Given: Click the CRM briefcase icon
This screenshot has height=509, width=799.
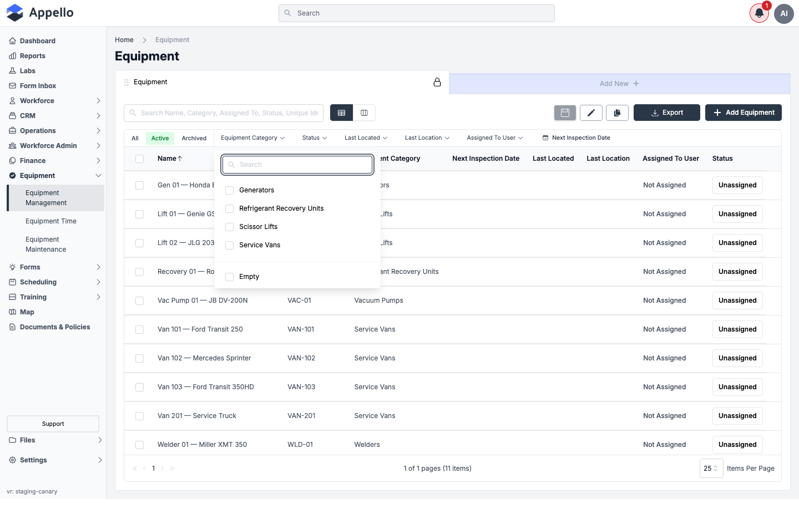Looking at the screenshot, I should pos(13,116).
